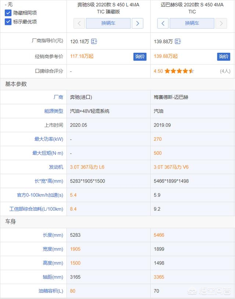This screenshot has height=299, width=235.
Task: Click the 长*宽*高(mm) parameter label
Action: click(x=49, y=181)
